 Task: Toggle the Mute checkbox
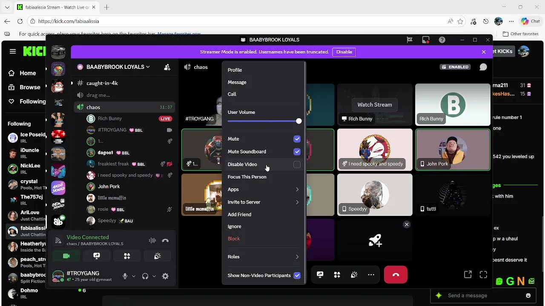pyautogui.click(x=297, y=139)
